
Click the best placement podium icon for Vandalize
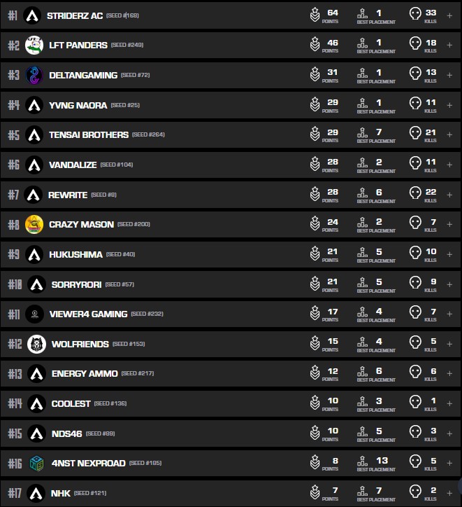click(362, 162)
